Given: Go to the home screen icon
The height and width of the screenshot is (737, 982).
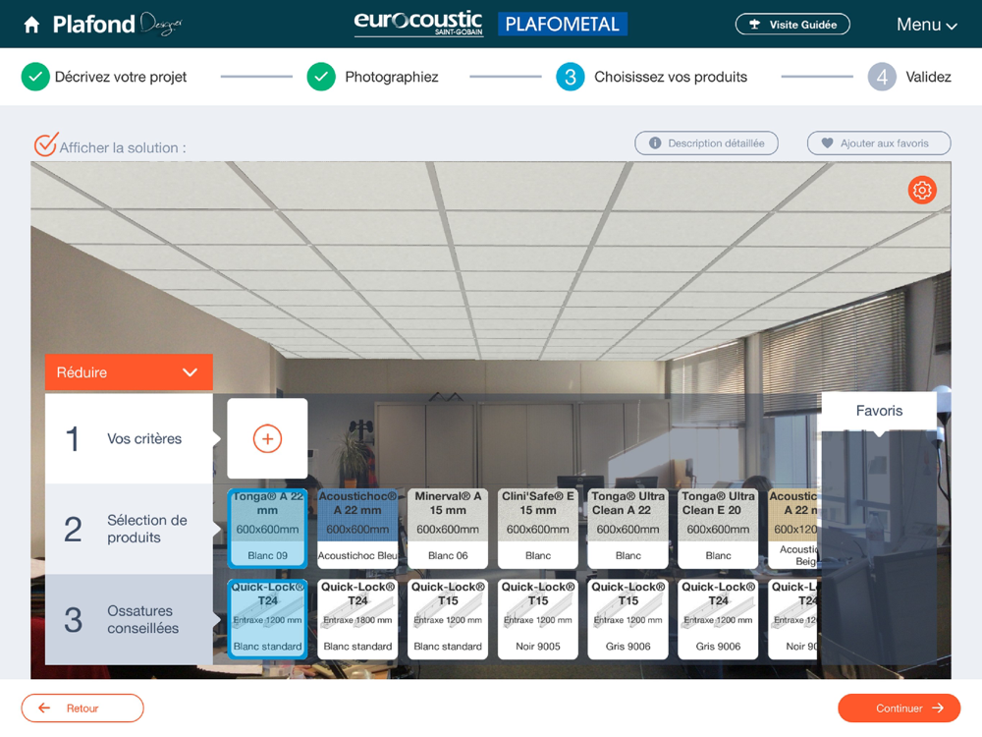Looking at the screenshot, I should pyautogui.click(x=31, y=25).
